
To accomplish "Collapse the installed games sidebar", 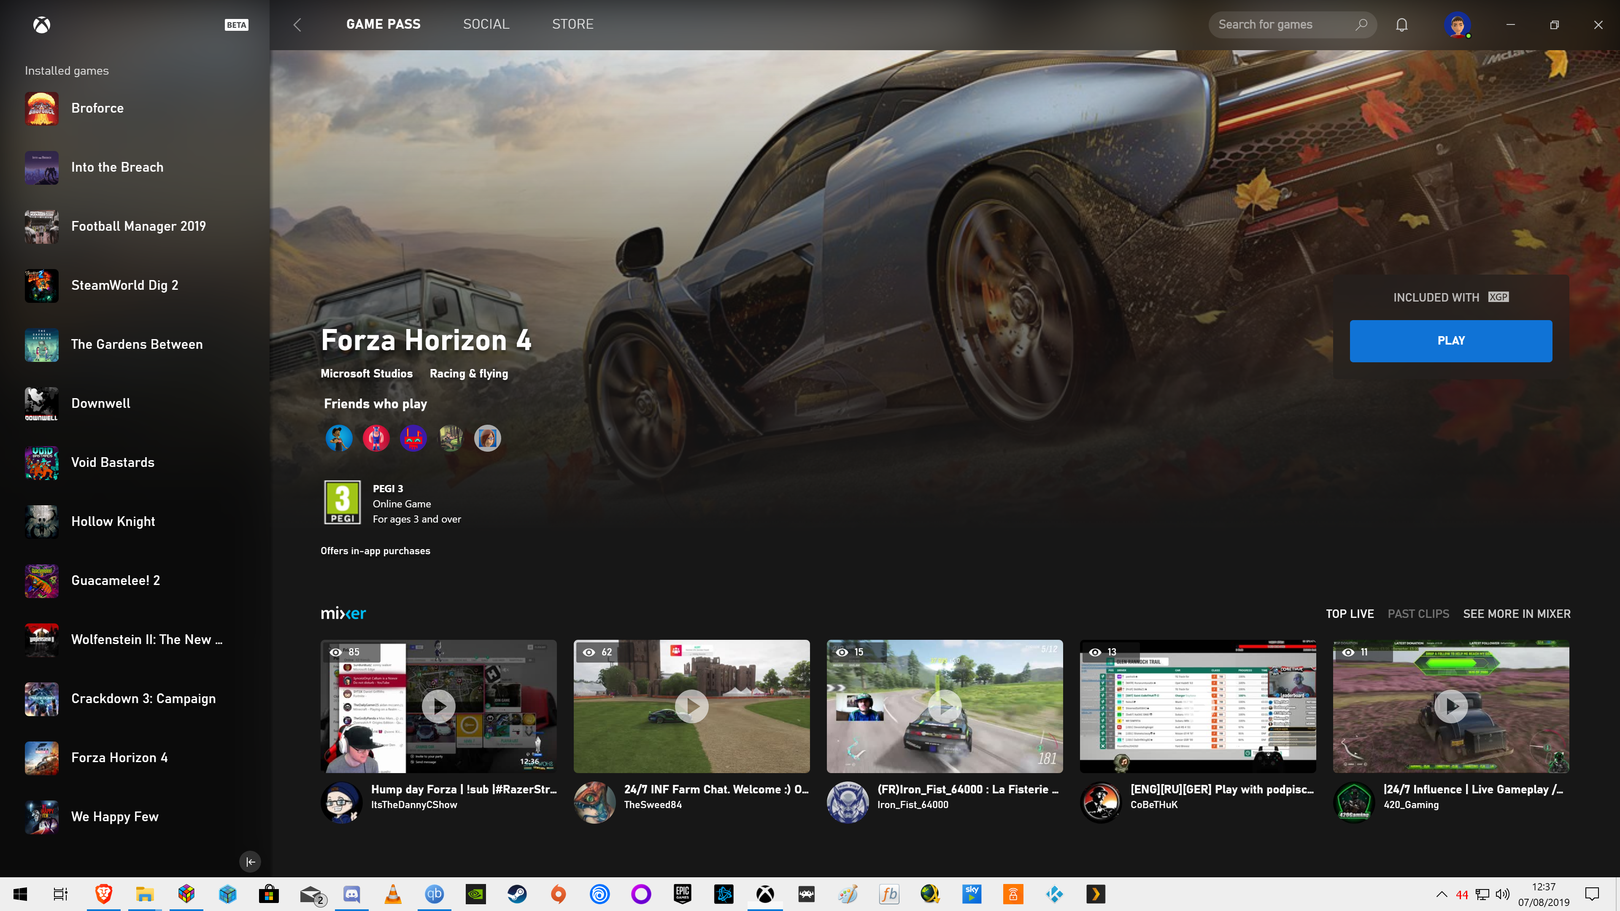I will [x=250, y=861].
